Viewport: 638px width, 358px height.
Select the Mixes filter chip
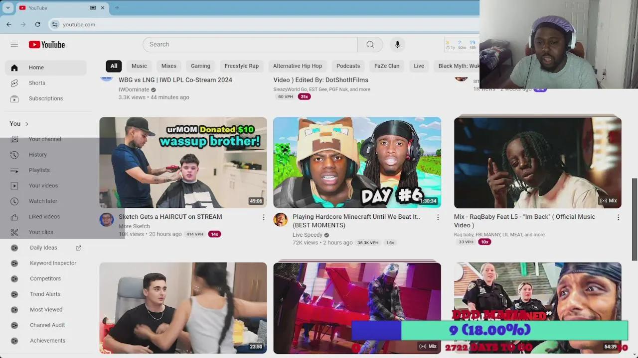click(x=169, y=66)
